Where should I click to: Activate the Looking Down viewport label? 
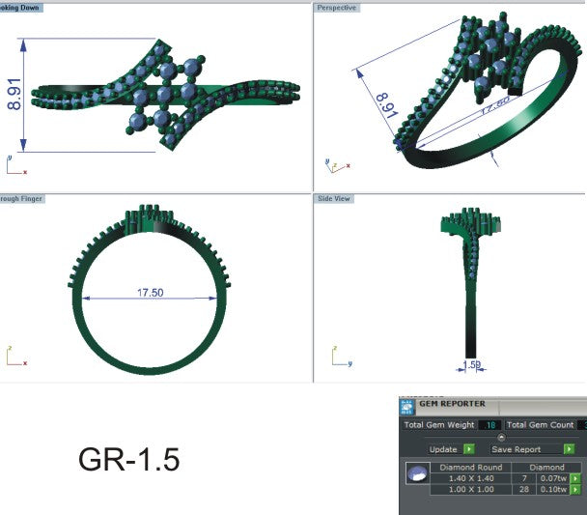(x=21, y=8)
